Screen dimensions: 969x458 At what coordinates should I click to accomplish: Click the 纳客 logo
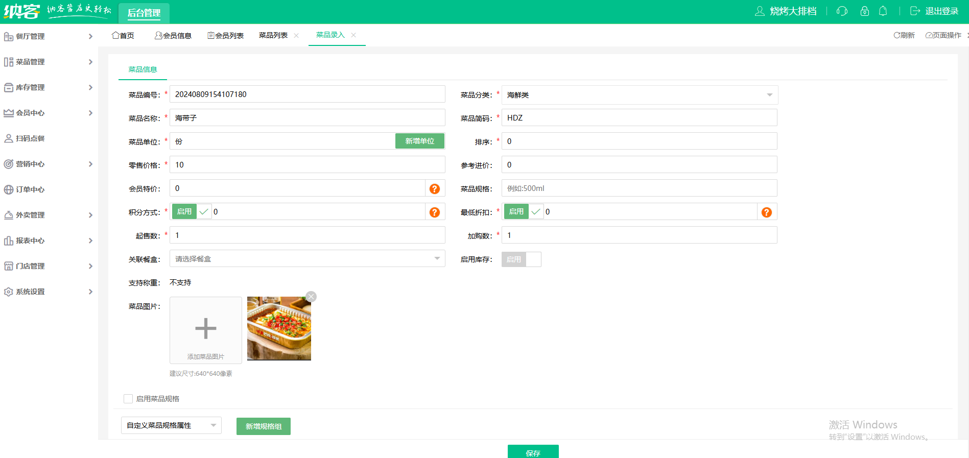(21, 11)
